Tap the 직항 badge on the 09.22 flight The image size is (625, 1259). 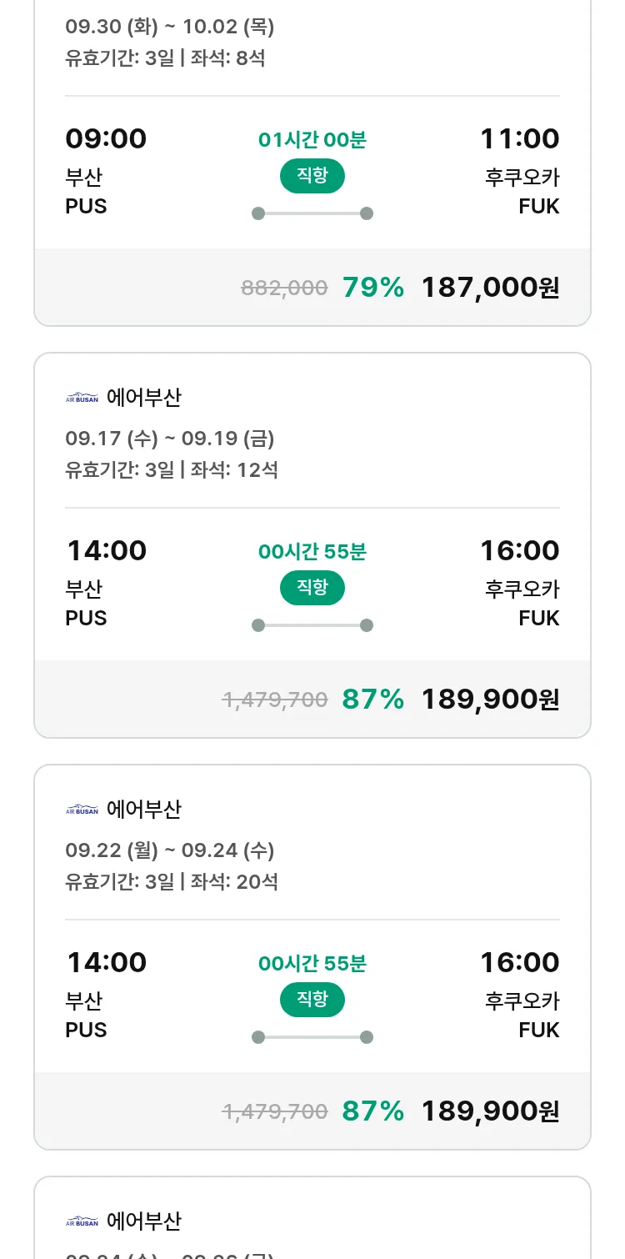click(312, 1000)
